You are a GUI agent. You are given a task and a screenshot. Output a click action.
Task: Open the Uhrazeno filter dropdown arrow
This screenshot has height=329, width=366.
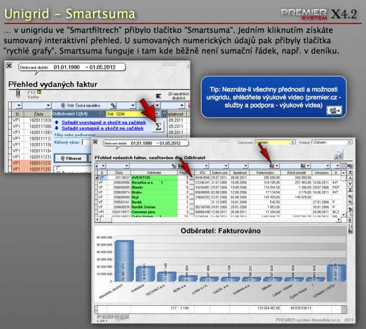pyautogui.click(x=328, y=166)
